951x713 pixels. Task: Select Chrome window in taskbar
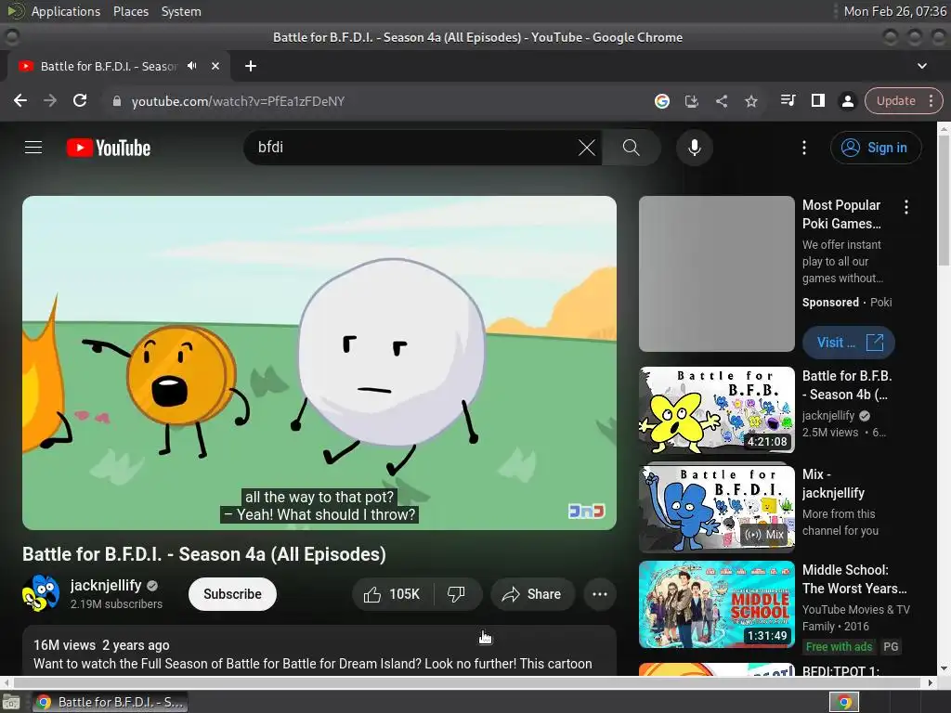click(x=110, y=702)
